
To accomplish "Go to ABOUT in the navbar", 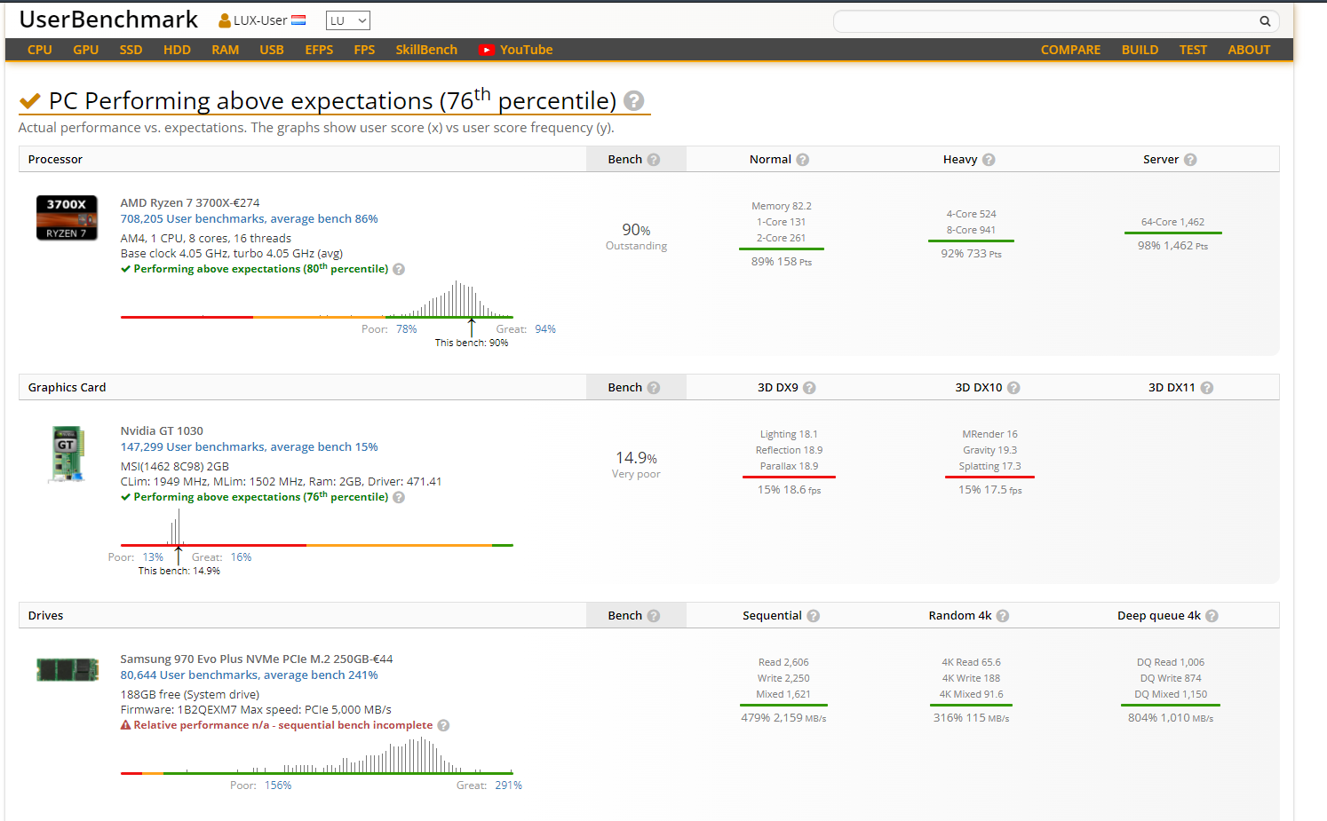I will pos(1249,50).
